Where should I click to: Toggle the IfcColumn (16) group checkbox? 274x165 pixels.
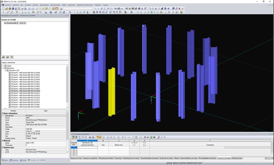tap(8, 70)
